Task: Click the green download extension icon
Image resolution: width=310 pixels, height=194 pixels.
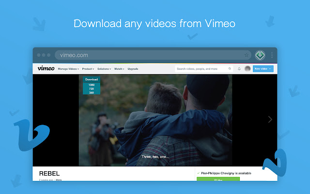Action: [260, 55]
